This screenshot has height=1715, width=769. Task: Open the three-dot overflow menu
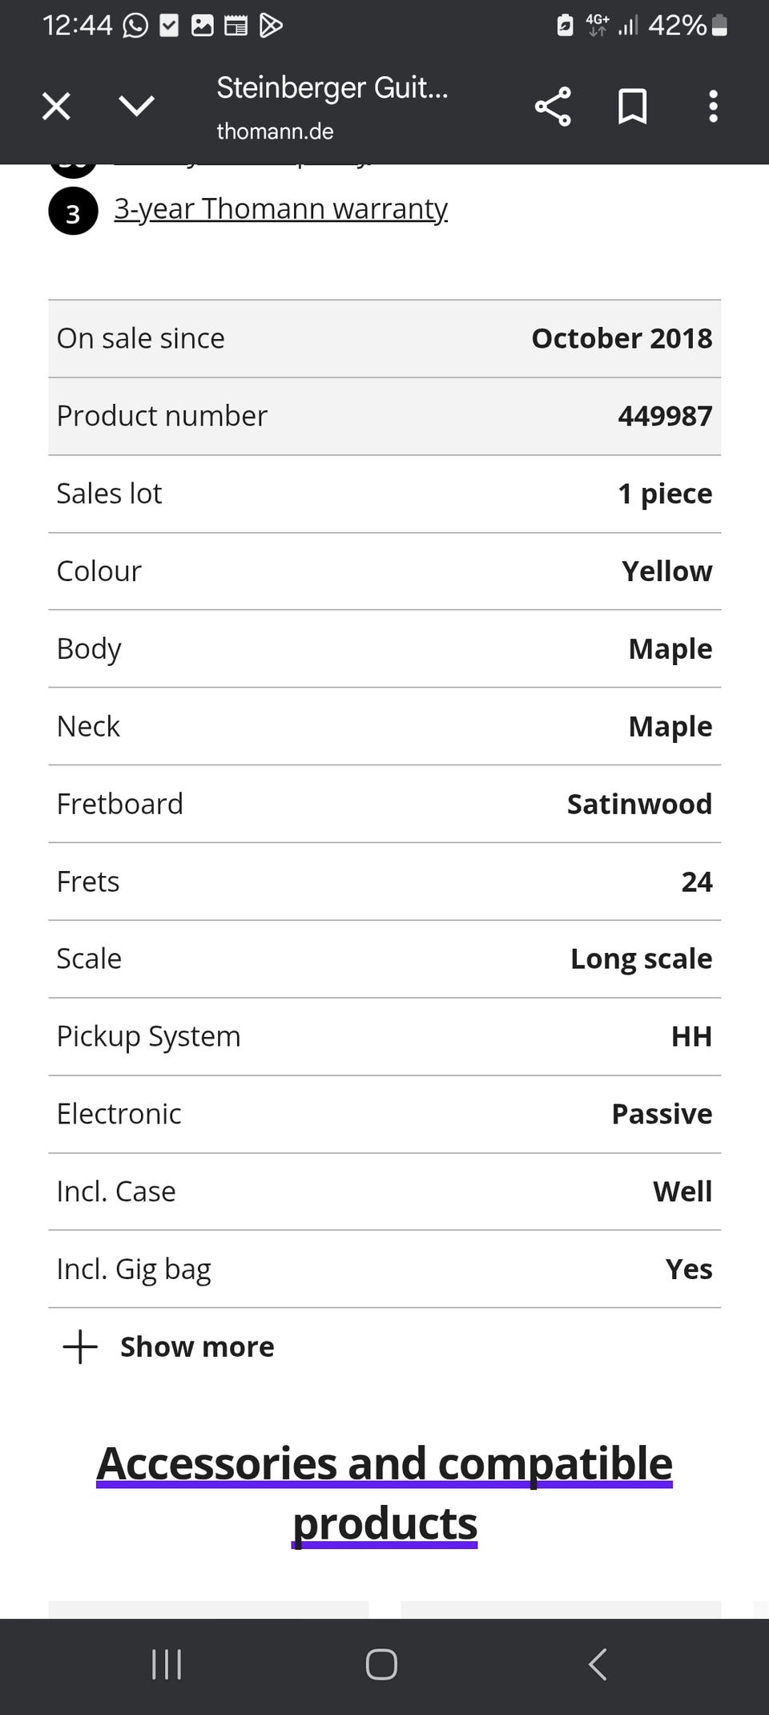coord(713,106)
